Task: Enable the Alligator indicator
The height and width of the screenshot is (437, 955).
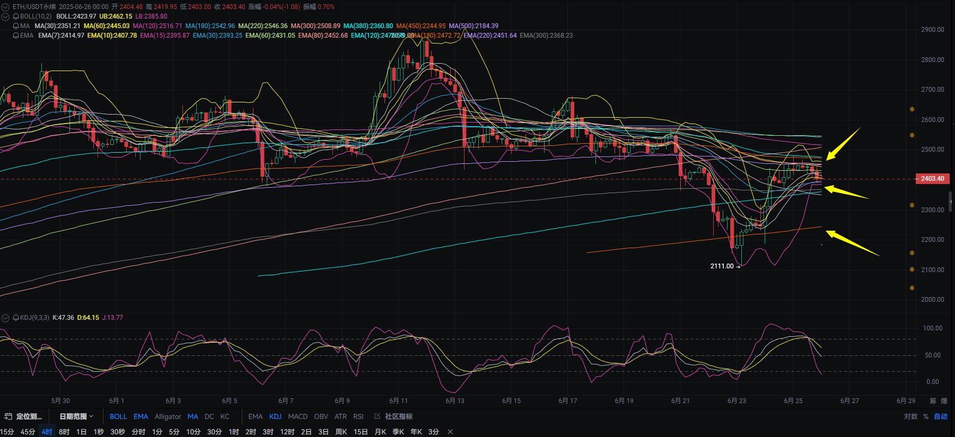Action: (168, 416)
